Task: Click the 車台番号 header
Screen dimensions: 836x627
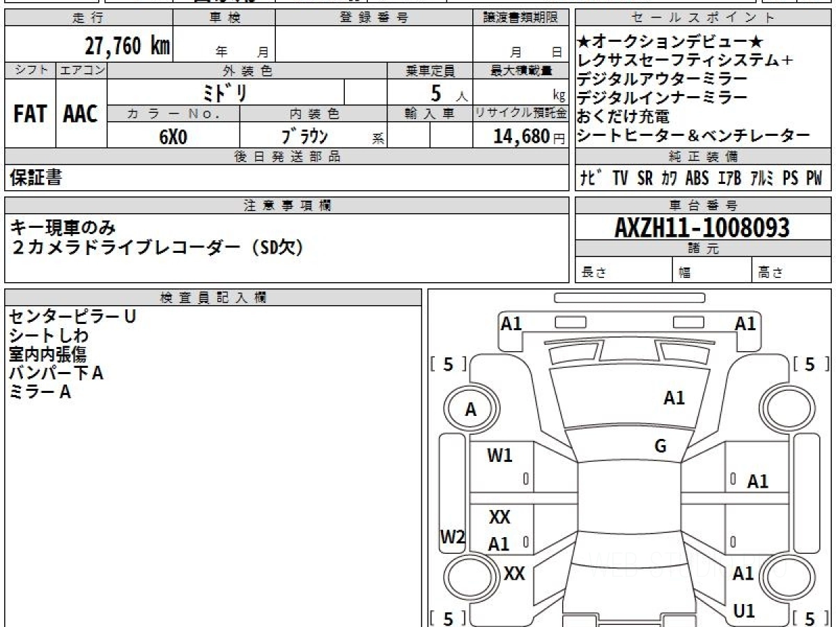Action: [704, 205]
